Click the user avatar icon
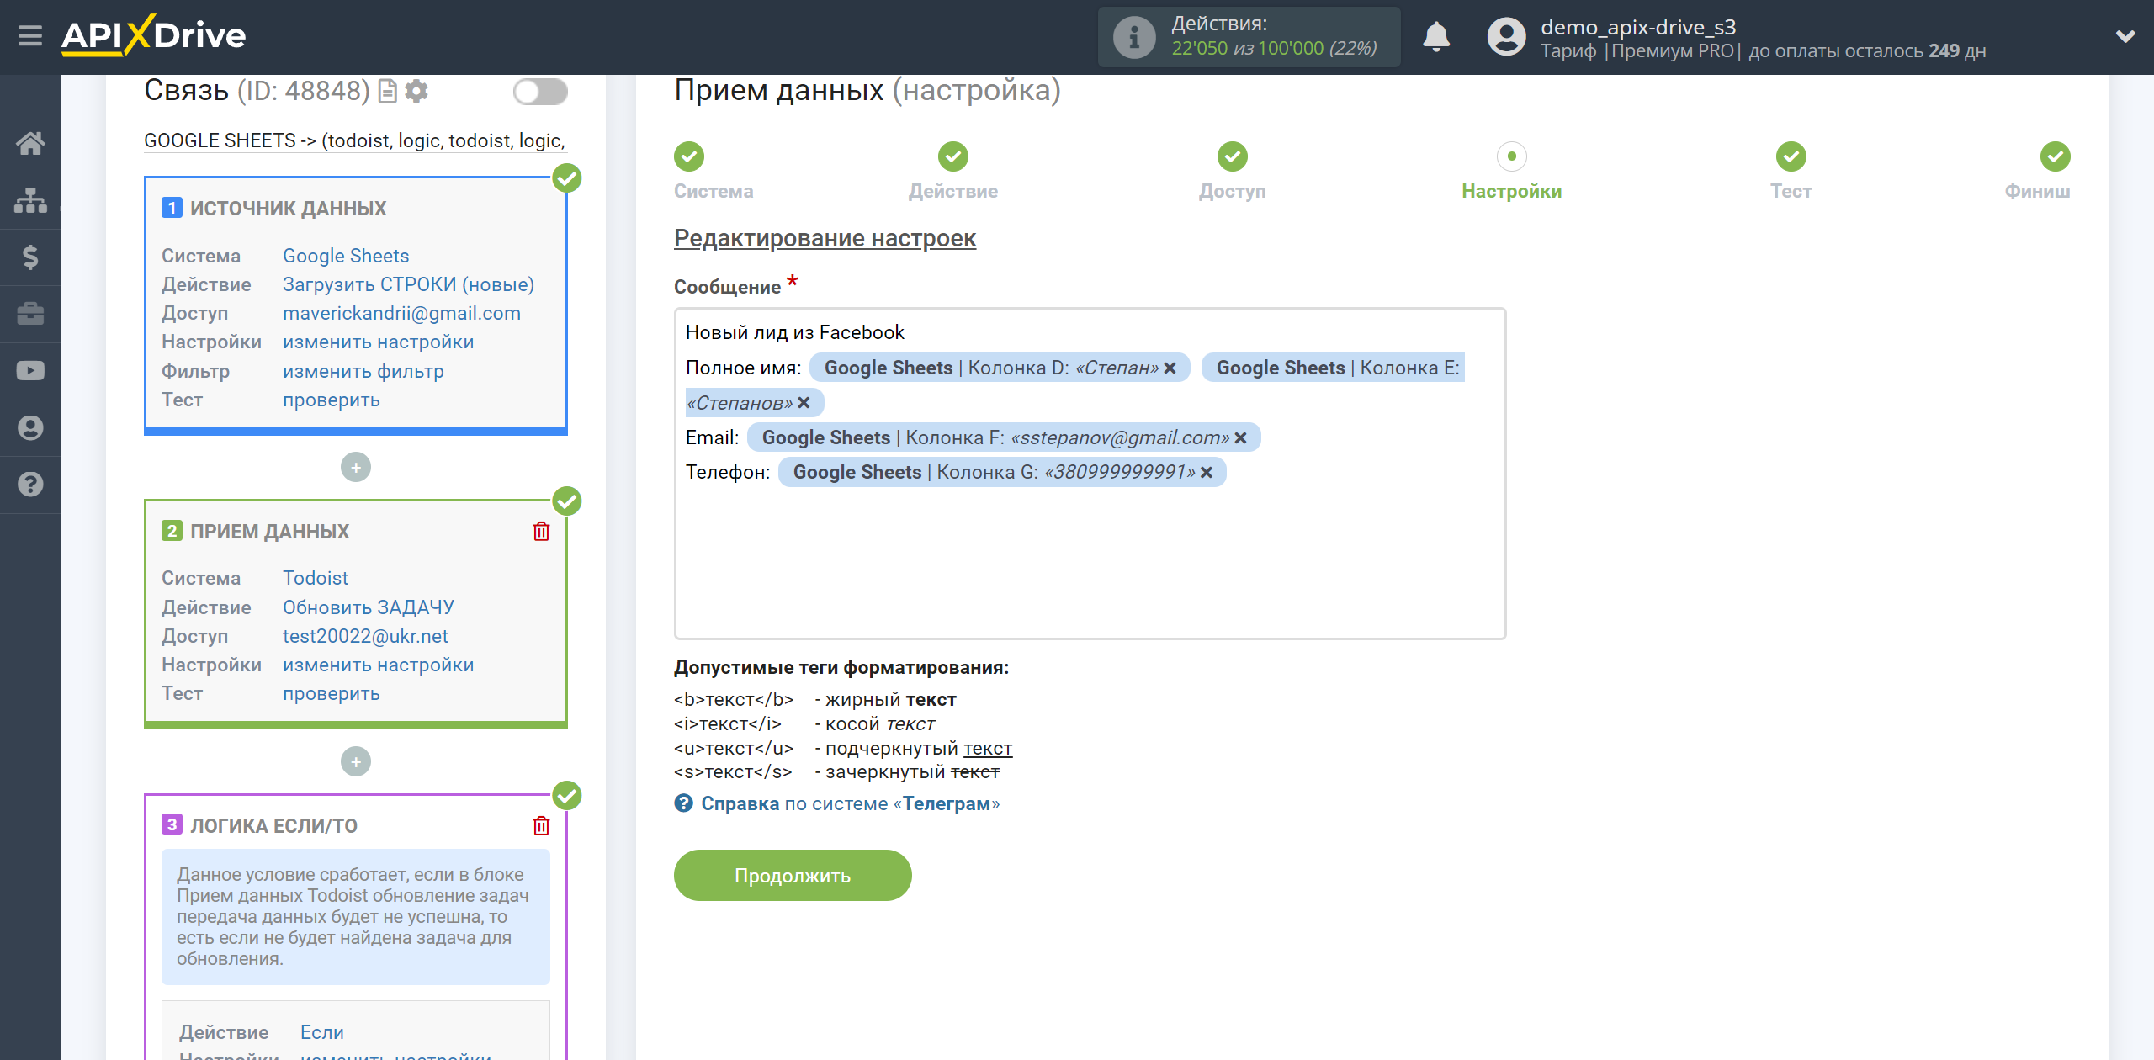 point(1506,37)
